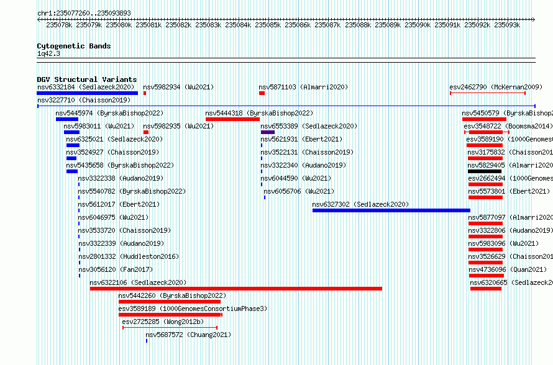Click the blue nsv6327302 variant bar
553x365 pixels.
click(x=391, y=210)
